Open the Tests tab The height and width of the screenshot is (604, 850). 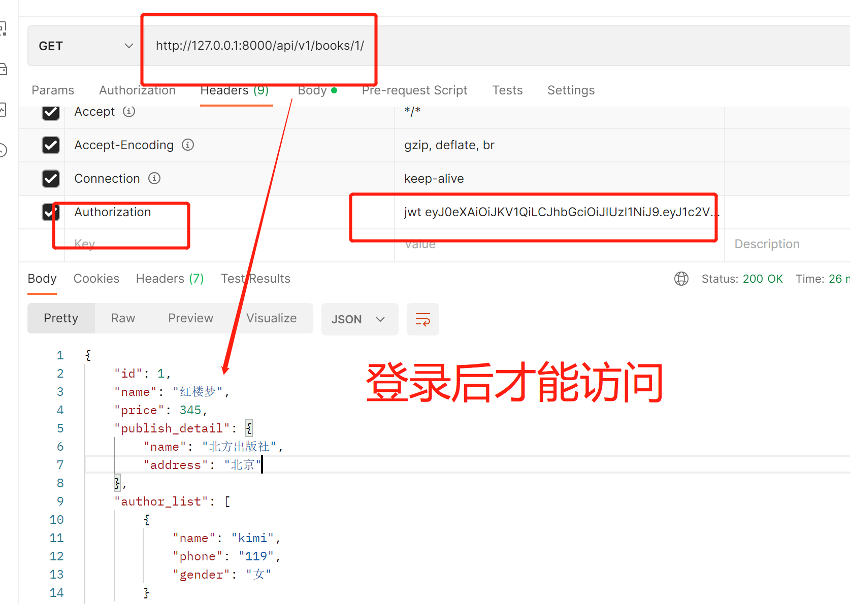click(507, 90)
